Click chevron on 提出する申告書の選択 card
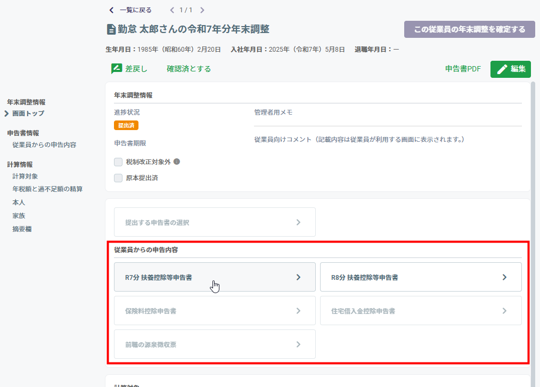 click(298, 222)
